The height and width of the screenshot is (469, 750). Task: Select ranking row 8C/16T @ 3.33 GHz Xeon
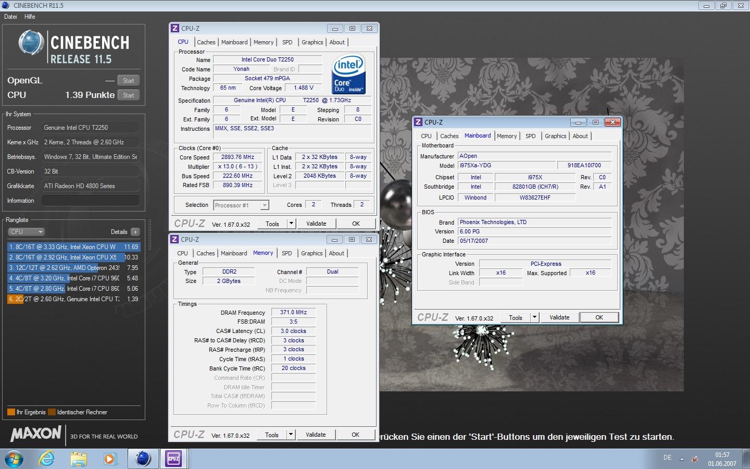click(74, 247)
